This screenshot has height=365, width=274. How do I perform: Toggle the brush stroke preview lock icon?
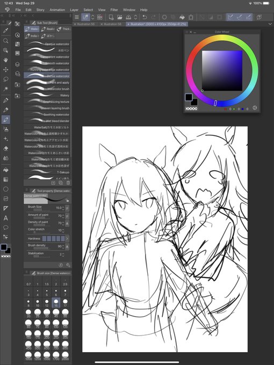(x=67, y=200)
